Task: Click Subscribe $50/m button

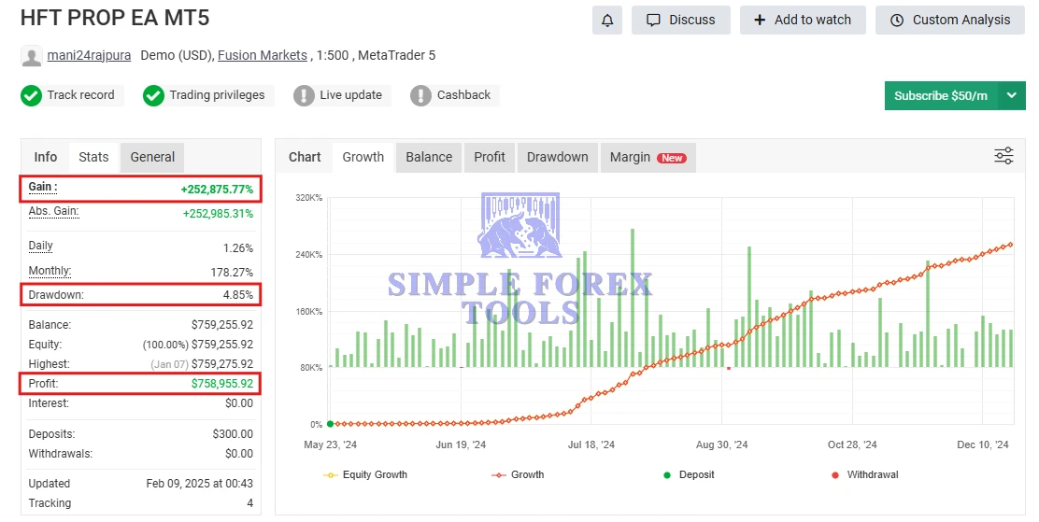Action: (940, 95)
